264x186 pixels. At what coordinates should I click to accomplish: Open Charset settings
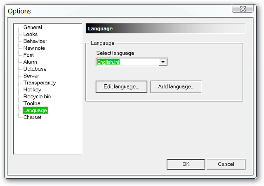click(32, 117)
